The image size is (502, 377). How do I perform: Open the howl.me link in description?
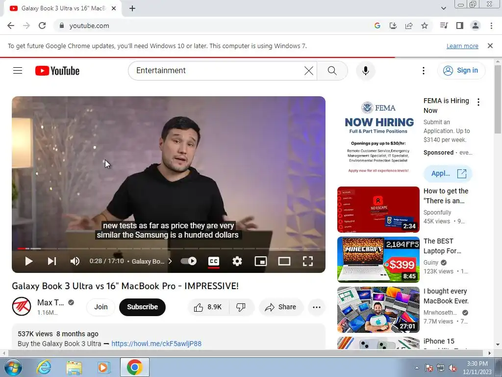(156, 344)
